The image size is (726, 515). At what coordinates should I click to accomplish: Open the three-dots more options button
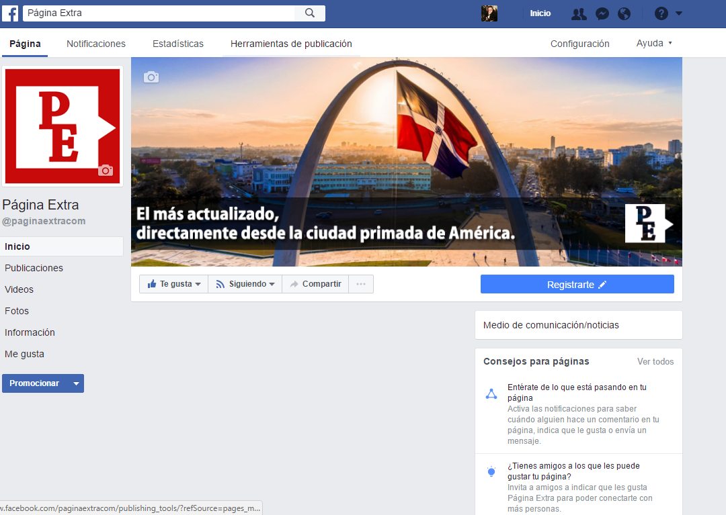(361, 284)
